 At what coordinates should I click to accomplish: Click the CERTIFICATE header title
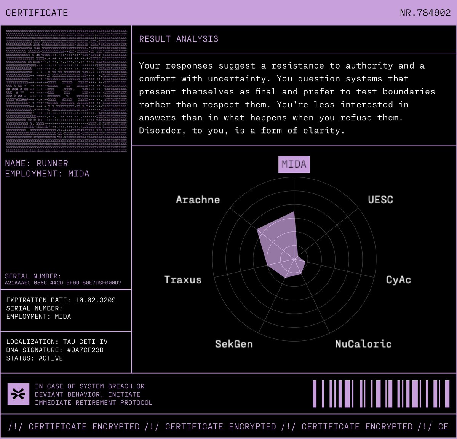click(37, 13)
